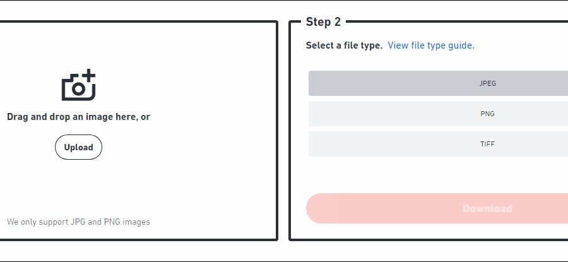This screenshot has height=262, width=568.
Task: Click the 'We only support JPG and PNG images' note
Action: (x=78, y=222)
